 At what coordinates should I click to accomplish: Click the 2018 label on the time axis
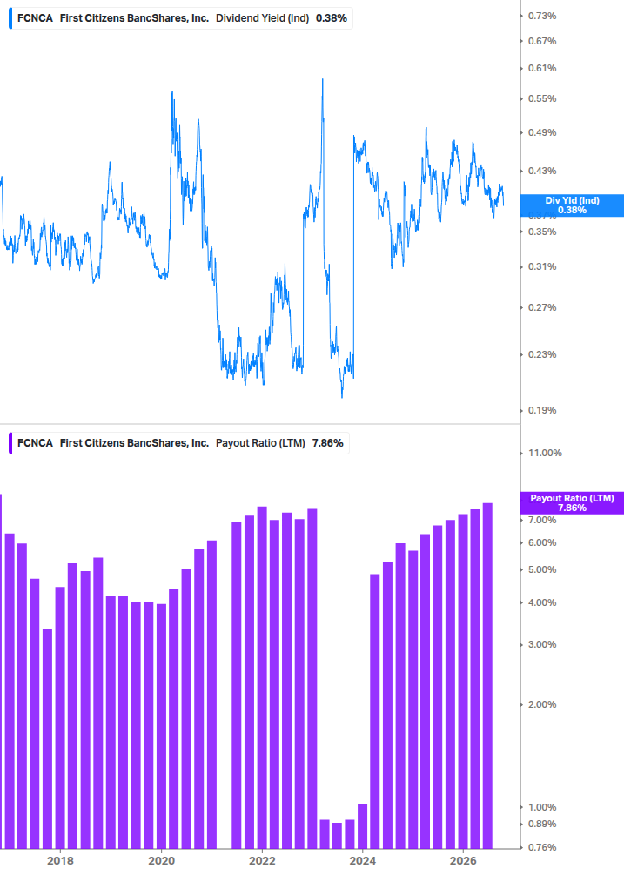[x=60, y=860]
